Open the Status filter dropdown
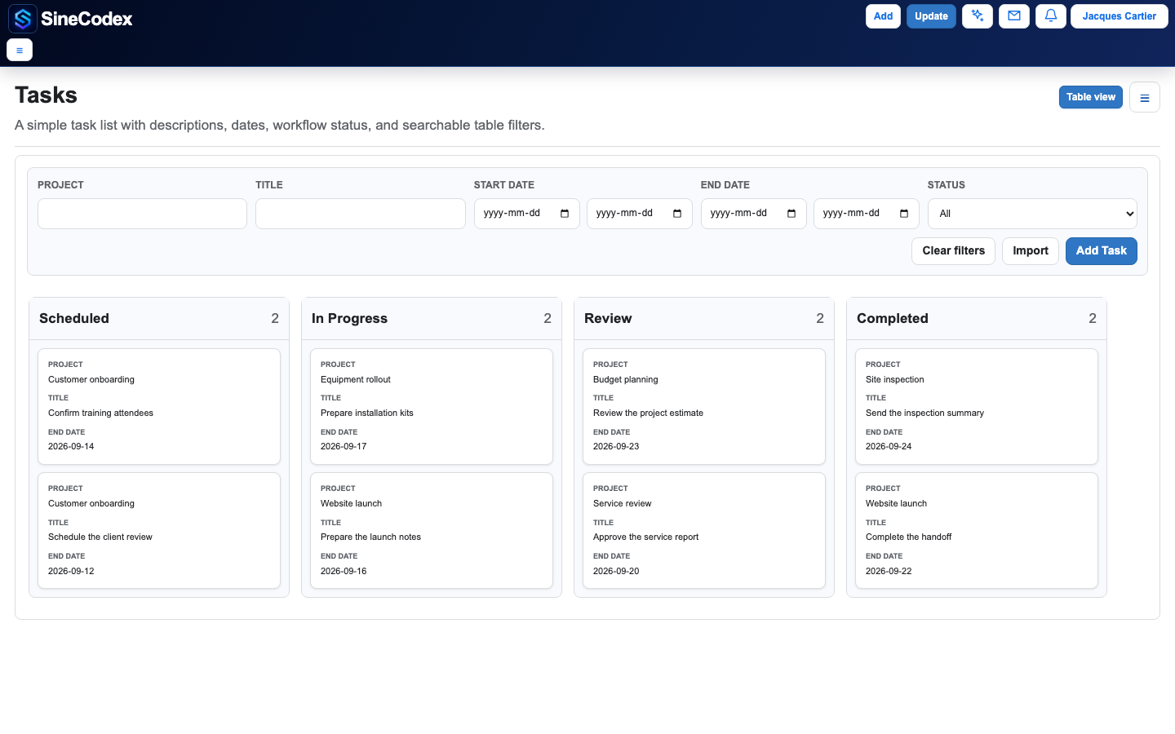1175x734 pixels. pyautogui.click(x=1032, y=214)
